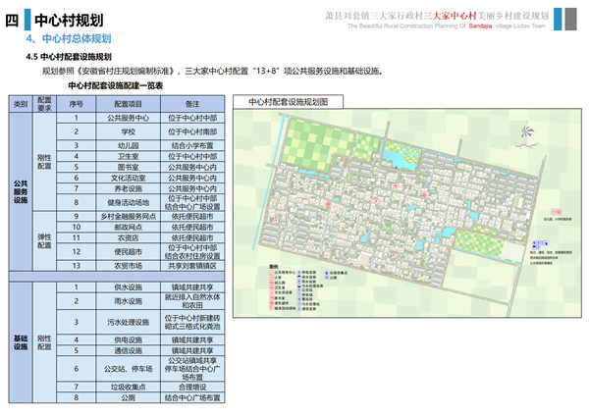Select the 中心村配套设施规划图 map title label
589x416 pixels.
[289, 101]
